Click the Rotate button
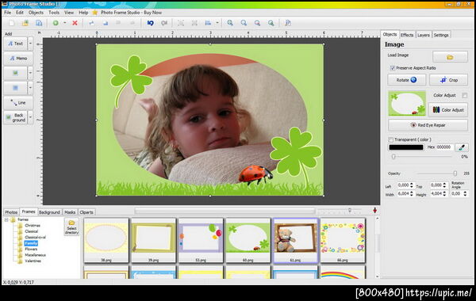Viewport: 476px width, 301px height. coord(407,80)
